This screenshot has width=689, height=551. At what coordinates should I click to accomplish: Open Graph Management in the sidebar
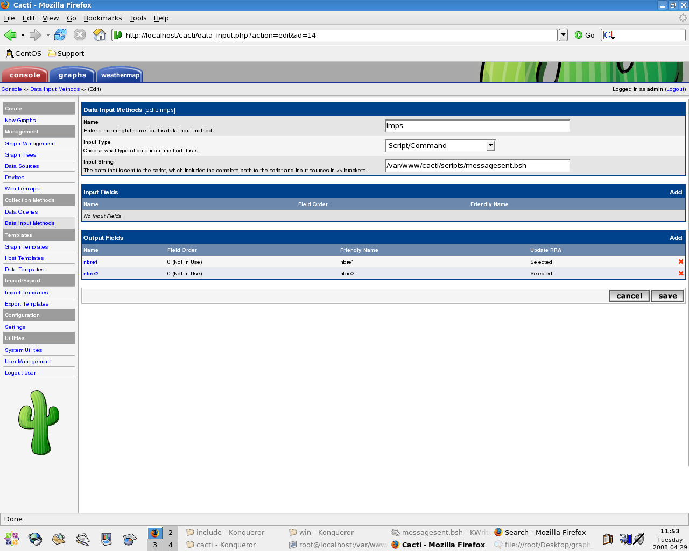coord(30,144)
